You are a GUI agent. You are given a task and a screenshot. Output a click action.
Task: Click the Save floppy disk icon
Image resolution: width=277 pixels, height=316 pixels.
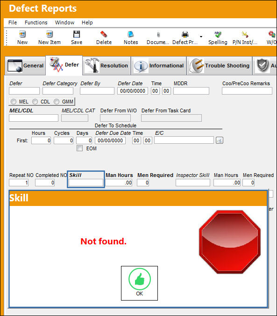[x=77, y=34]
